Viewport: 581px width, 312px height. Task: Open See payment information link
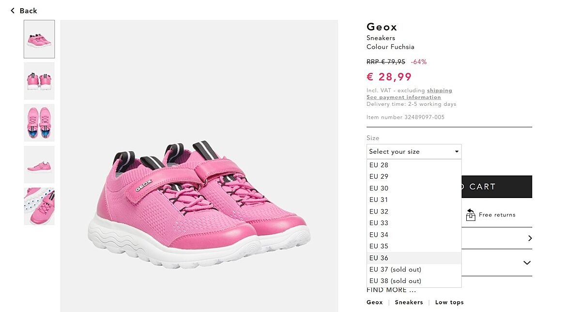tap(403, 97)
